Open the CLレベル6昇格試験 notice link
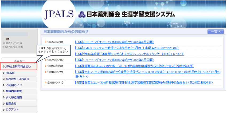227x114 pixels. 144,83
